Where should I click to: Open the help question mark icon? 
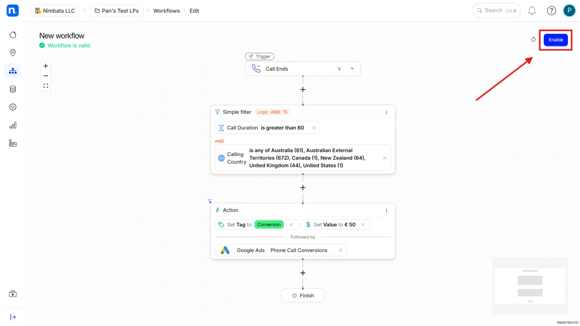[x=551, y=11]
